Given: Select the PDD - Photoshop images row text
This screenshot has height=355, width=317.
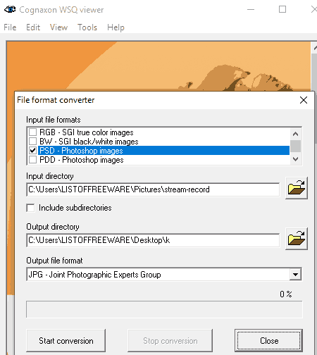Looking at the screenshot, I should pos(82,160).
